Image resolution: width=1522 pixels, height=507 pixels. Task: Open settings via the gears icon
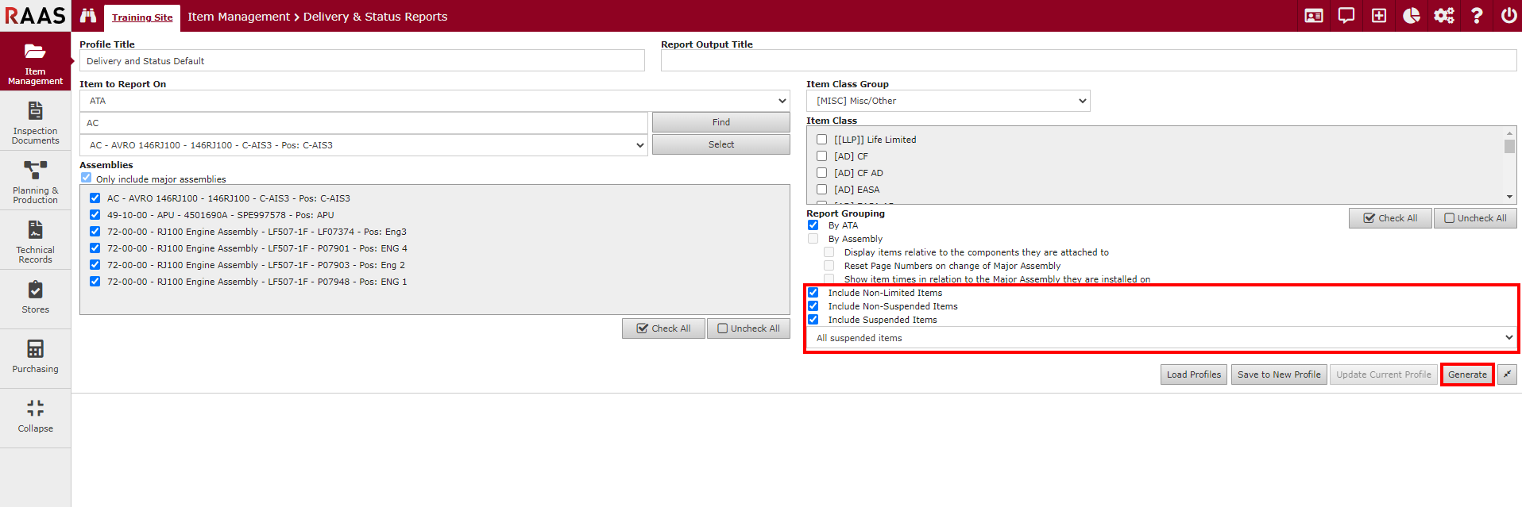[1444, 16]
